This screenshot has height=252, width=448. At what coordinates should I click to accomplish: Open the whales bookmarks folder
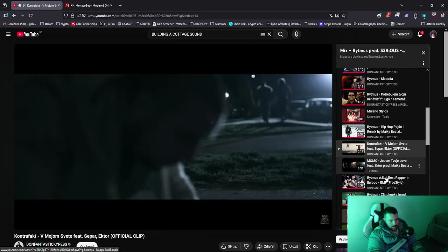coord(310,24)
